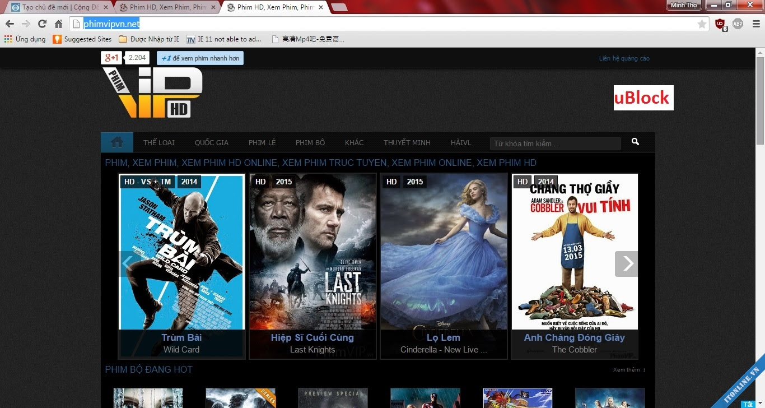Open the Trùm Bài (Wild Card) poster
Viewport: 765px width, 408px height.
point(182,252)
